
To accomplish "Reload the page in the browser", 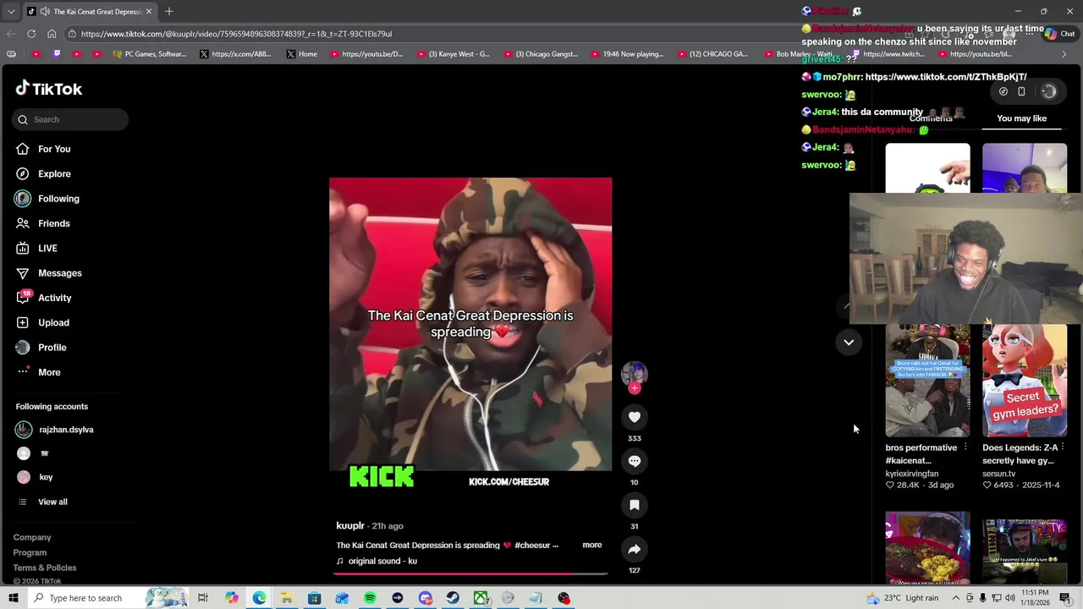I will click(31, 34).
